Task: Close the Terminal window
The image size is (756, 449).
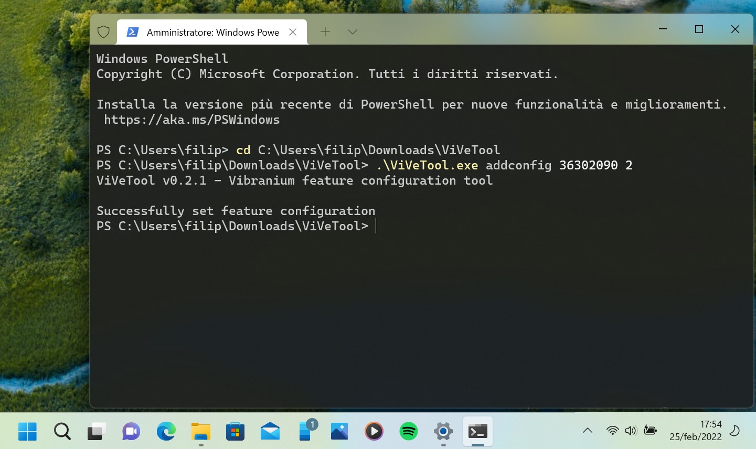Action: pos(735,29)
